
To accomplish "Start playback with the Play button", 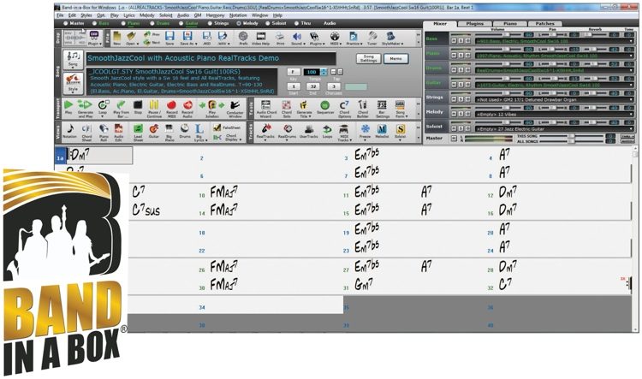I will point(68,108).
